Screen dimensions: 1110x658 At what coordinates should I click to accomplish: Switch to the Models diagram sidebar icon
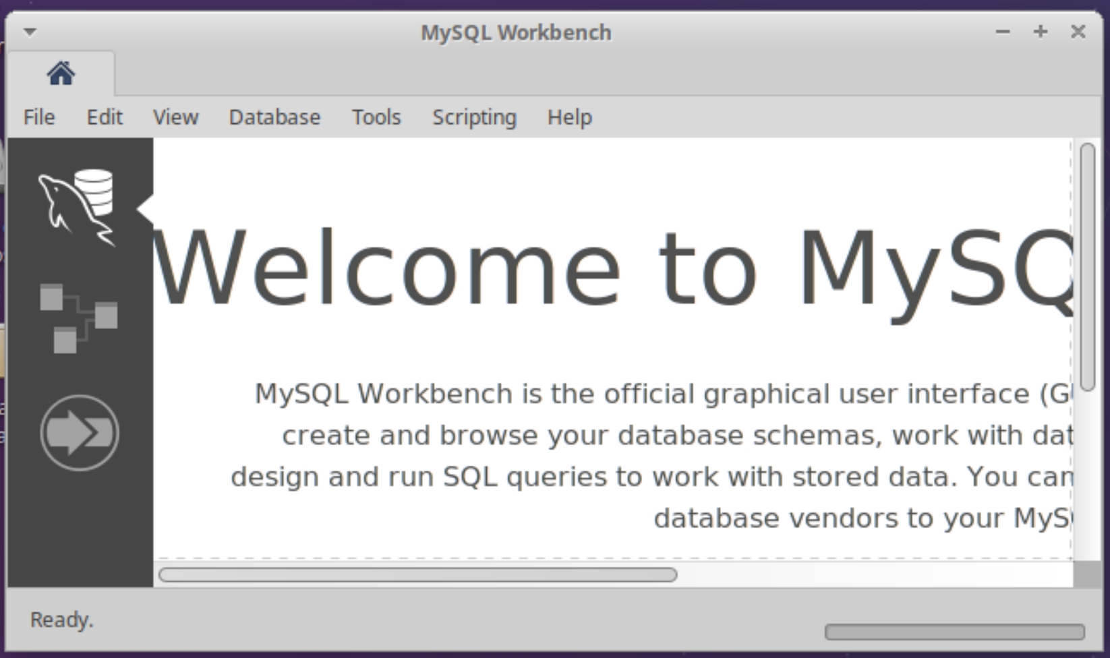click(78, 318)
